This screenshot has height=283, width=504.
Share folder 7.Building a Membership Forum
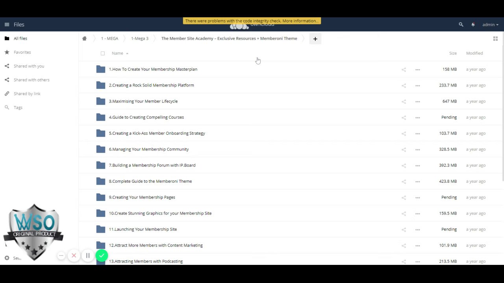point(404,165)
